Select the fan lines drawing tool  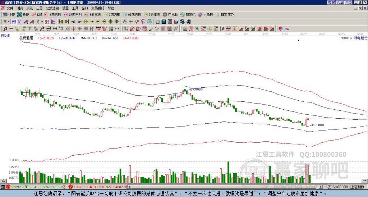pyautogui.click(x=133, y=29)
